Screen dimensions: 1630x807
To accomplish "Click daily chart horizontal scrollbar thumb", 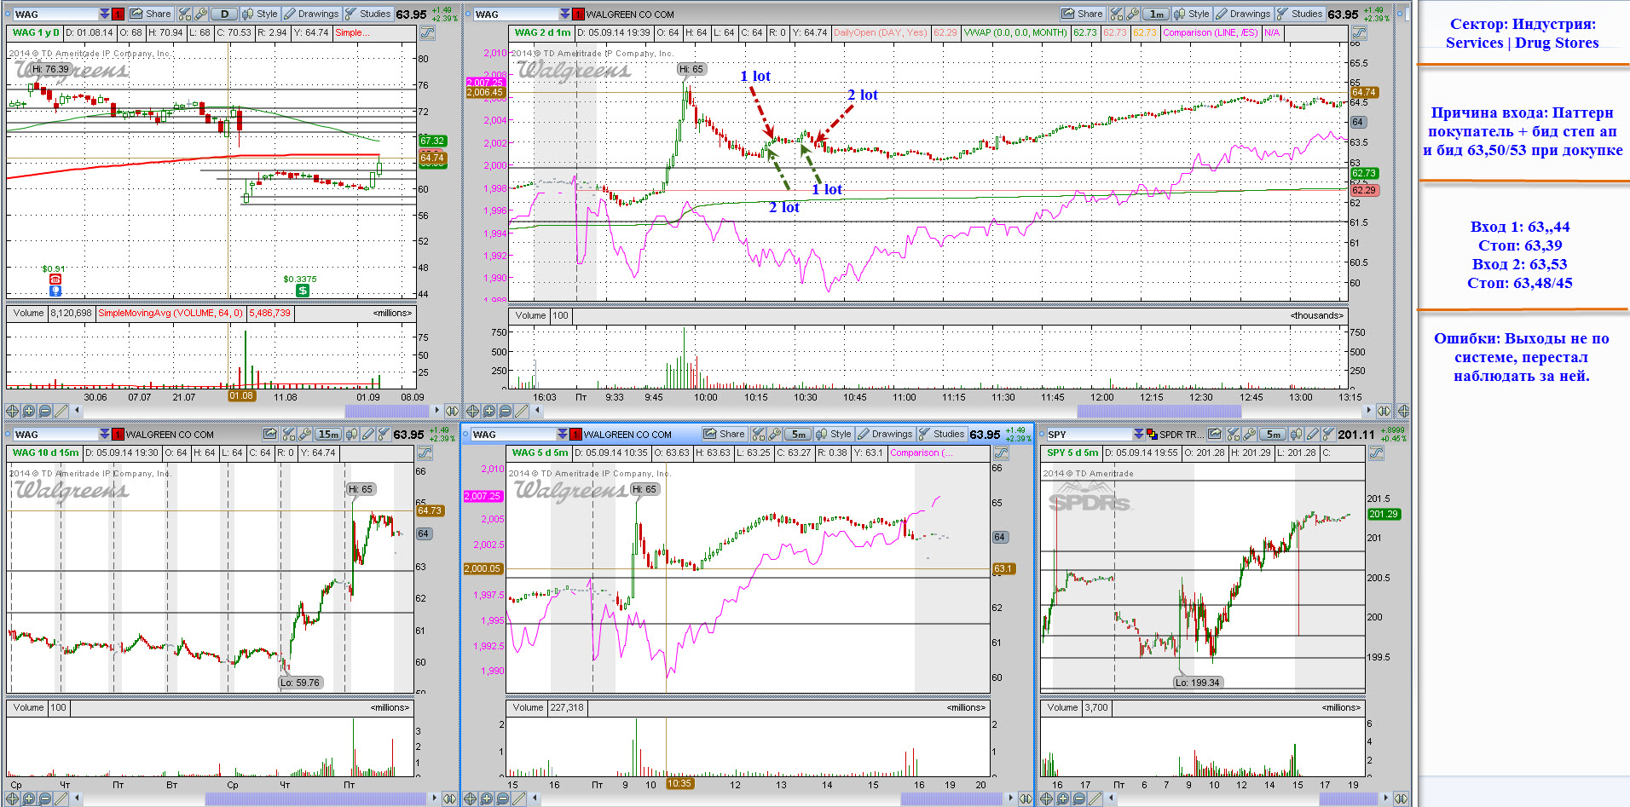I will coord(386,411).
